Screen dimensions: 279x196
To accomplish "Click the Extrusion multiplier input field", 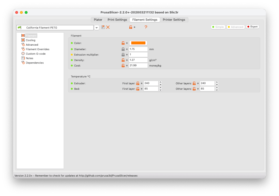I will point(138,55).
